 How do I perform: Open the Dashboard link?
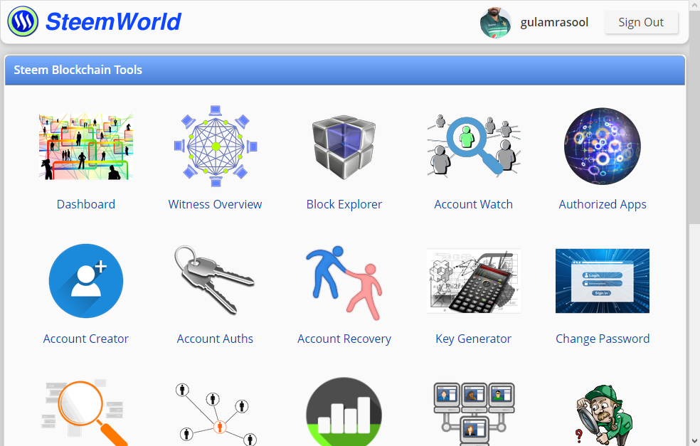[85, 204]
